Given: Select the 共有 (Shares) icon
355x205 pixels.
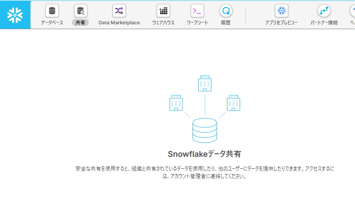Looking at the screenshot, I should (x=80, y=11).
